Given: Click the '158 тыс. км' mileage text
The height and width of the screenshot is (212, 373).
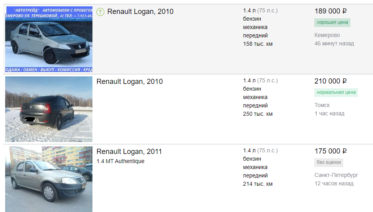Looking at the screenshot, I should click(258, 44).
